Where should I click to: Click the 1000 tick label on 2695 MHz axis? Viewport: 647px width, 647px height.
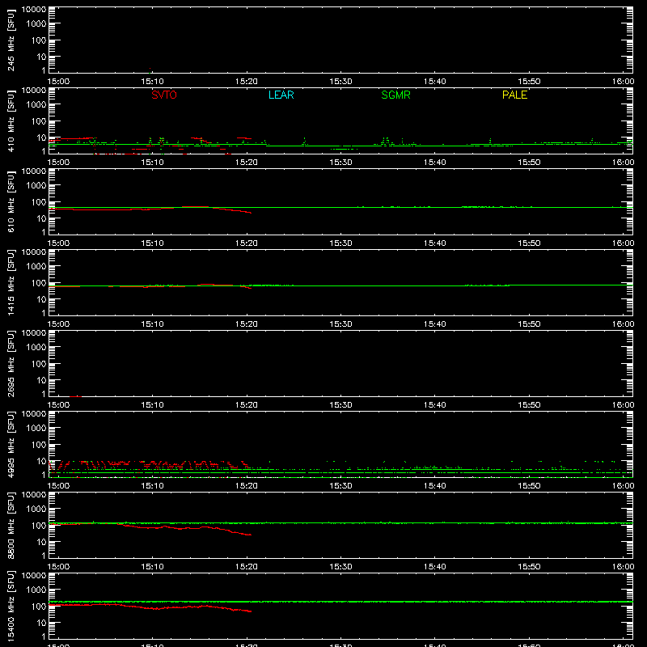(x=36, y=348)
